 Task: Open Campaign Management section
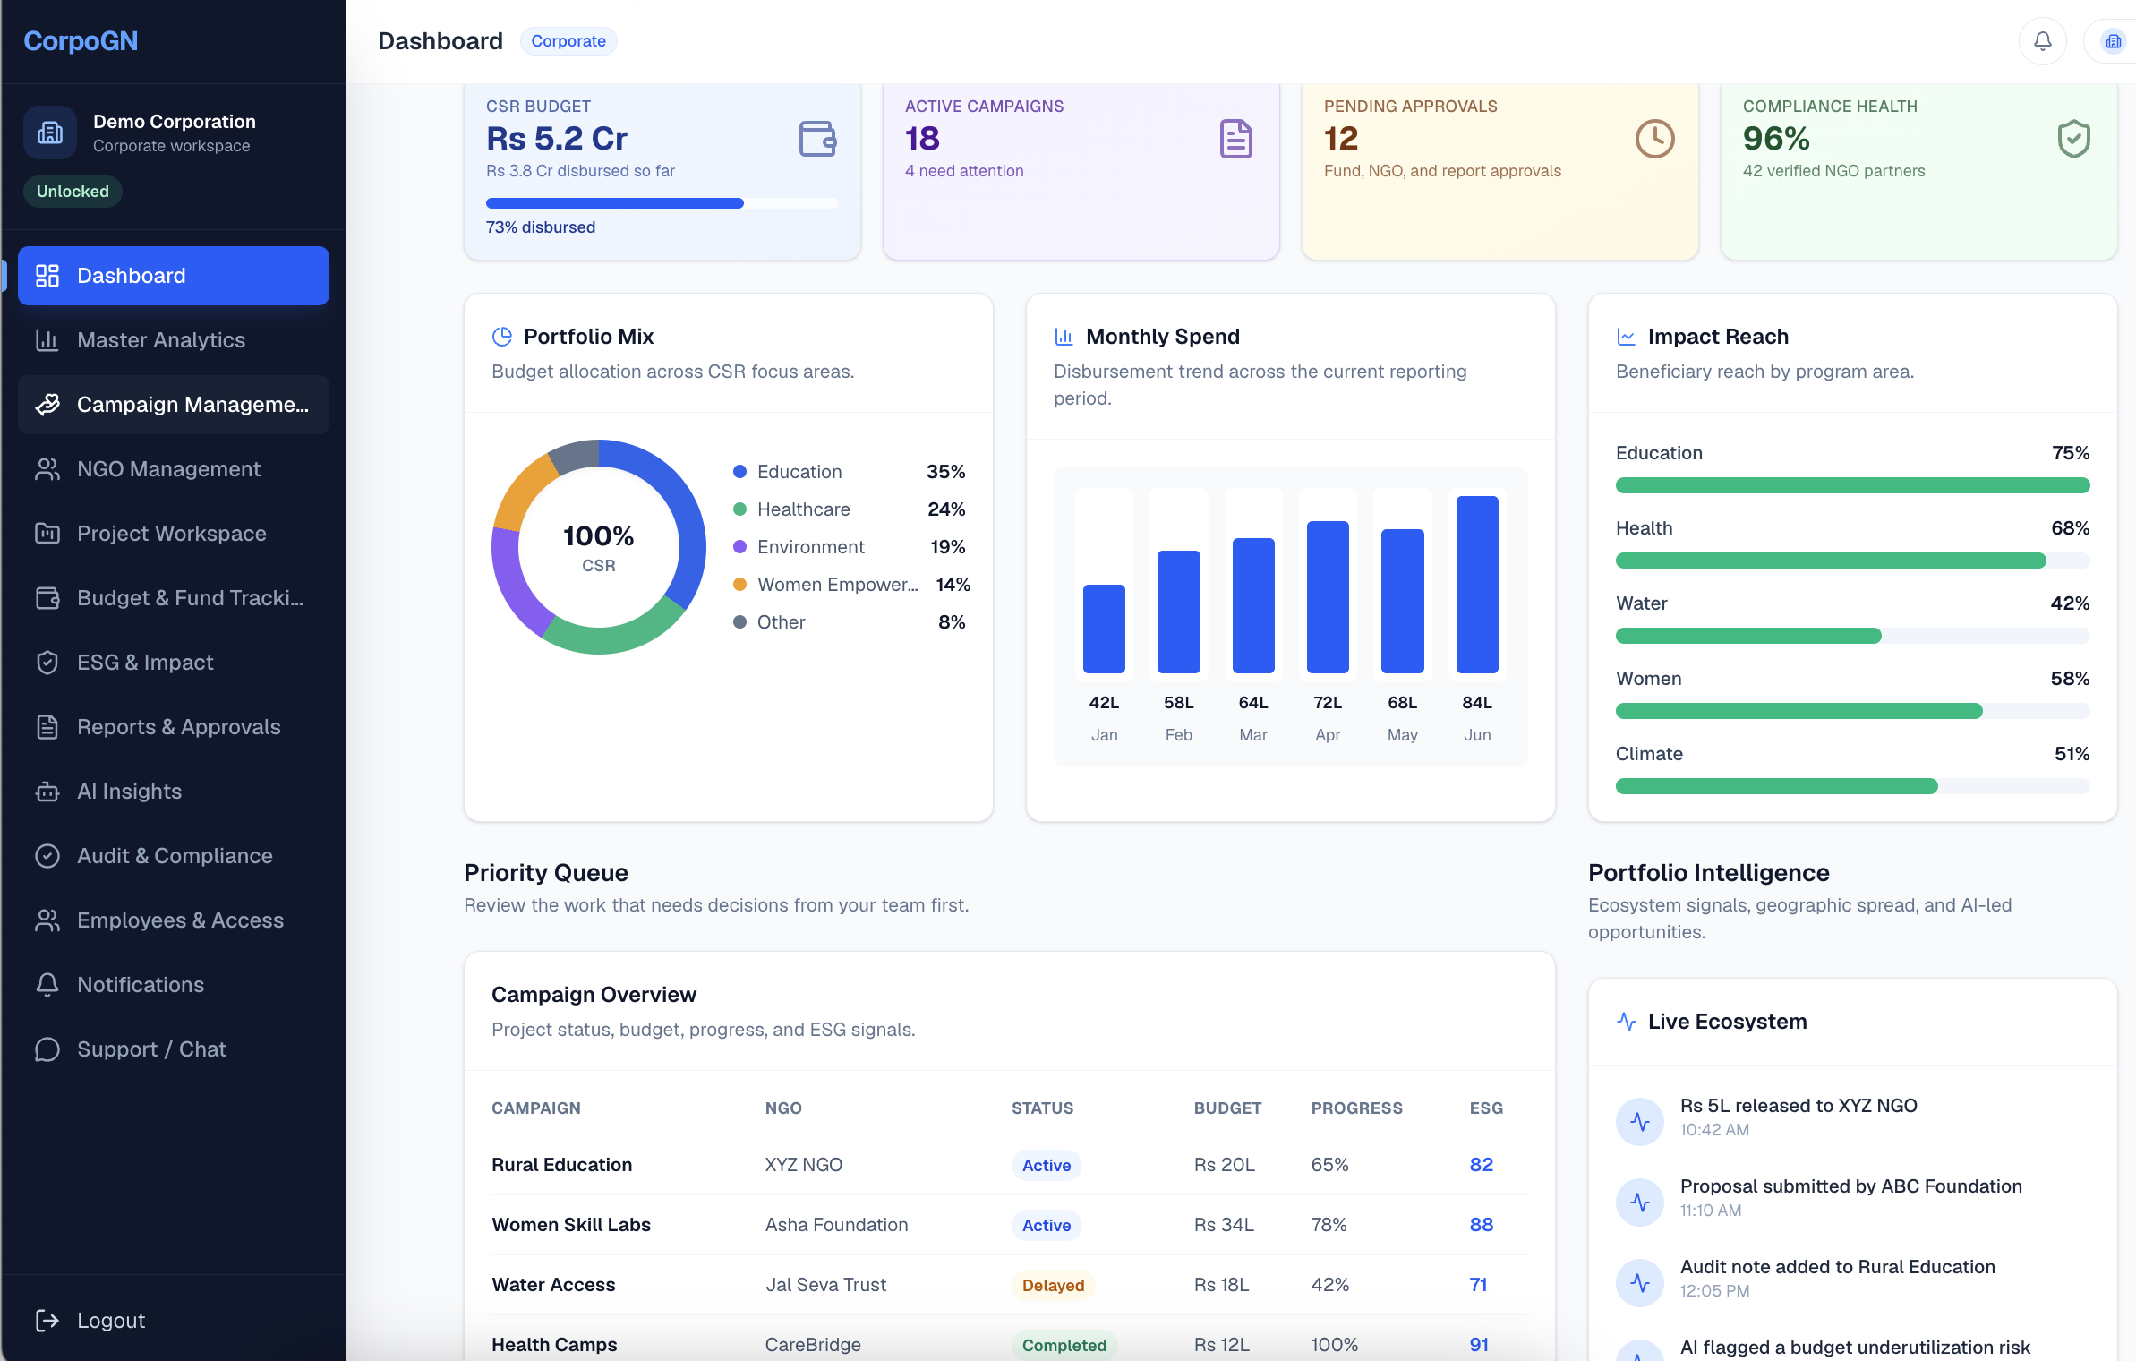(174, 405)
